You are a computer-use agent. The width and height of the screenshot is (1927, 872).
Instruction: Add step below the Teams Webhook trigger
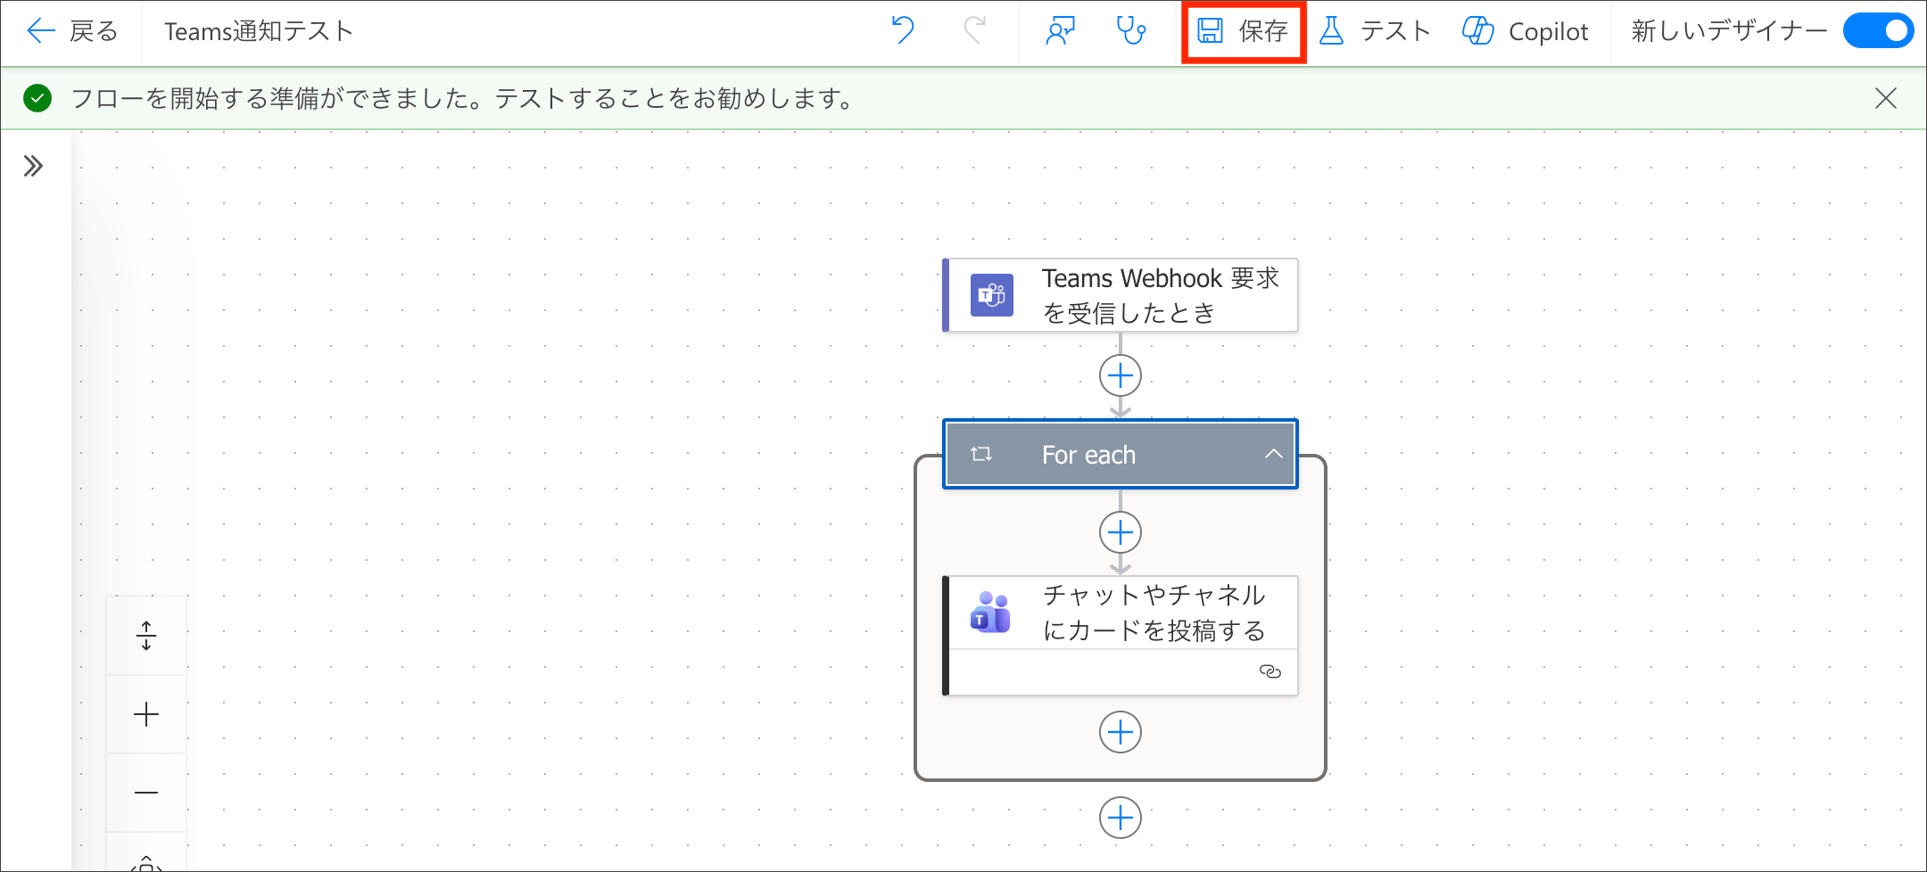click(x=1121, y=375)
